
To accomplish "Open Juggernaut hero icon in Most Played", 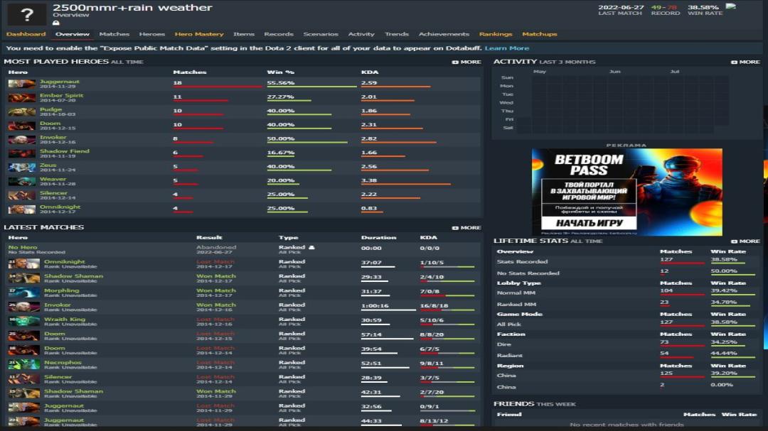I will (x=22, y=84).
